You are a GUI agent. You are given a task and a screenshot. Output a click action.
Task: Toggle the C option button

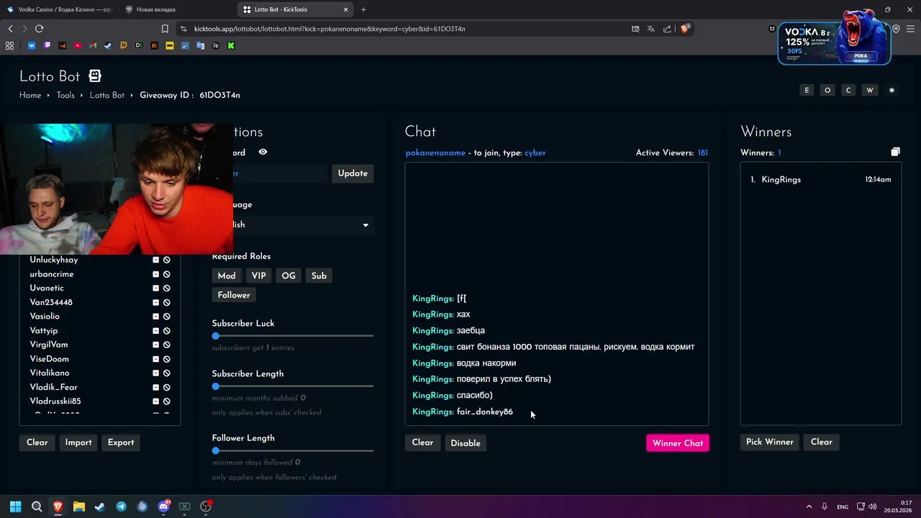coord(848,90)
